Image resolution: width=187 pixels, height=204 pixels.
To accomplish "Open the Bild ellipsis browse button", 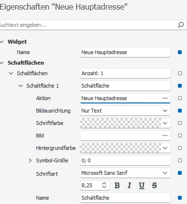I will click(165, 136).
